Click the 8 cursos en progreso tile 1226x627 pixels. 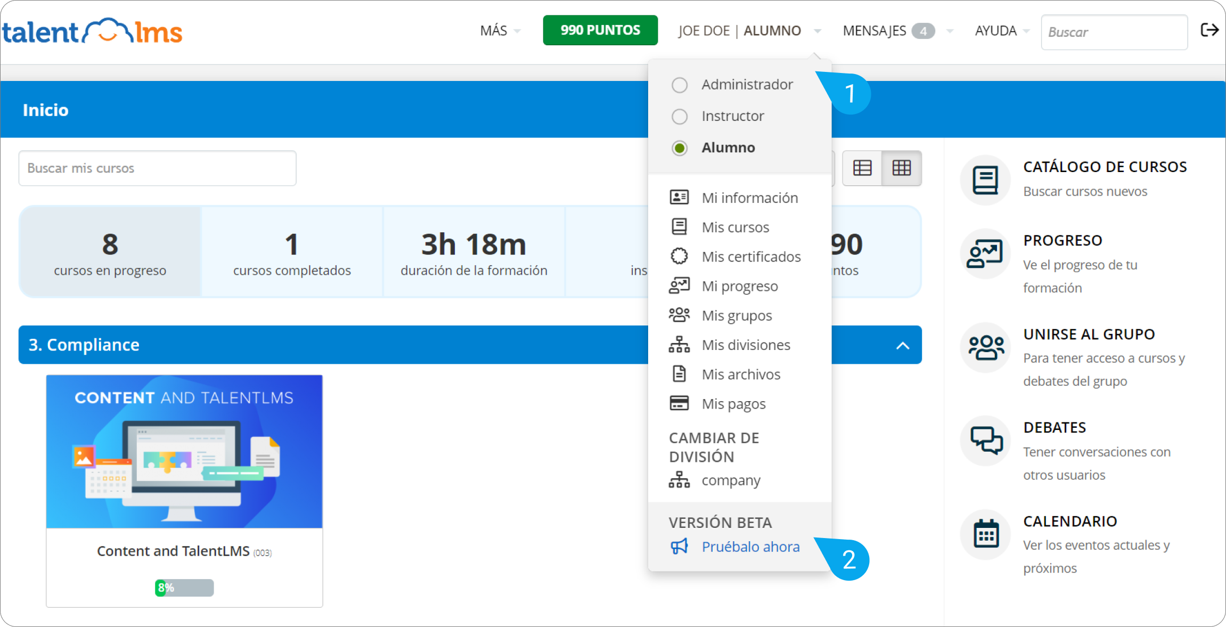[x=110, y=252]
